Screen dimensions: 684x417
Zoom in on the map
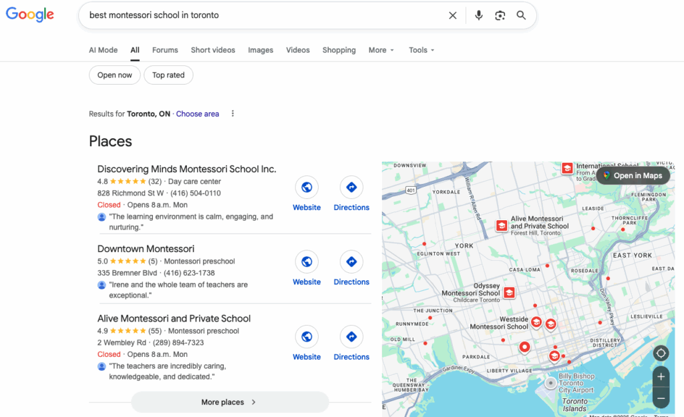661,376
